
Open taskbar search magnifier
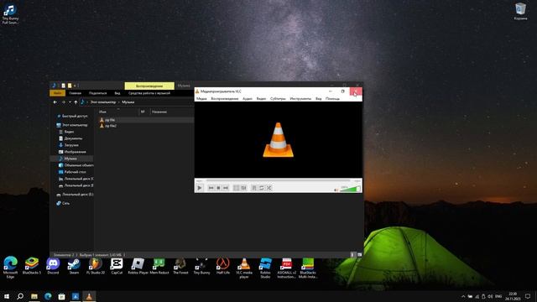click(x=20, y=296)
